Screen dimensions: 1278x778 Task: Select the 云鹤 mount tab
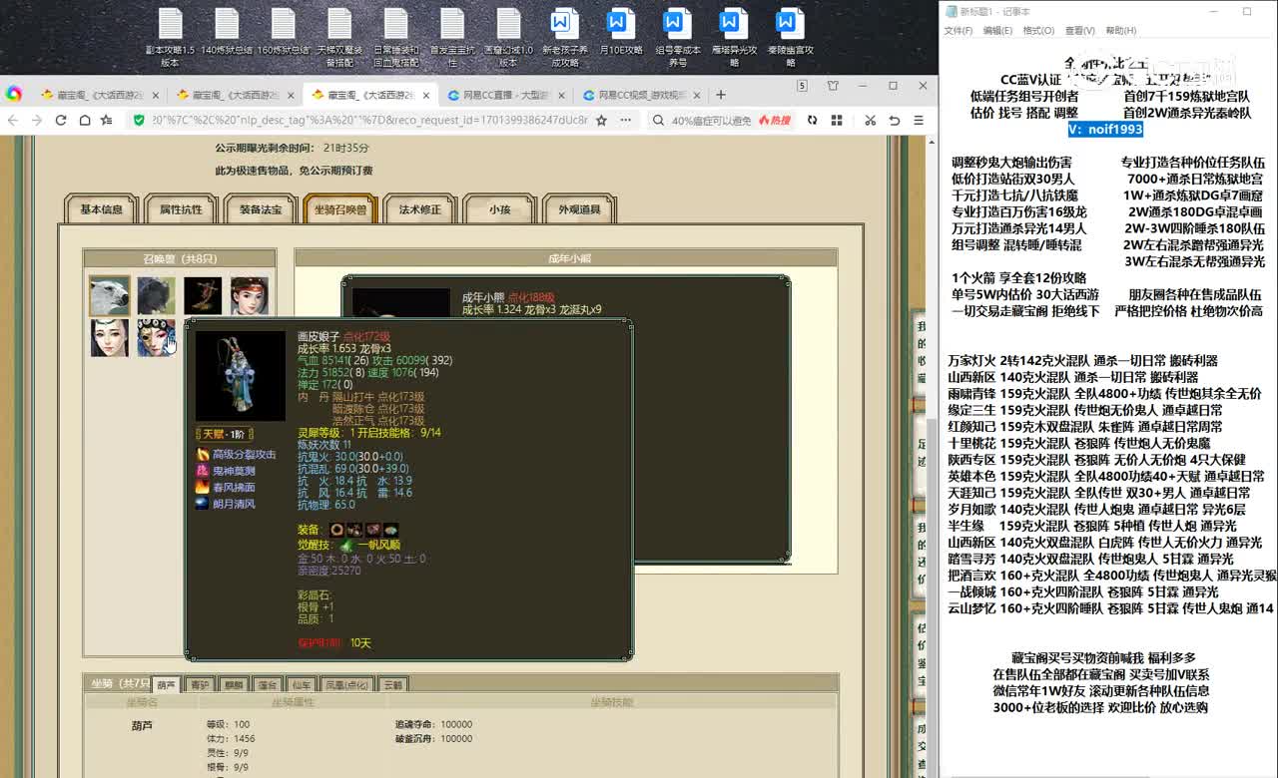click(392, 684)
